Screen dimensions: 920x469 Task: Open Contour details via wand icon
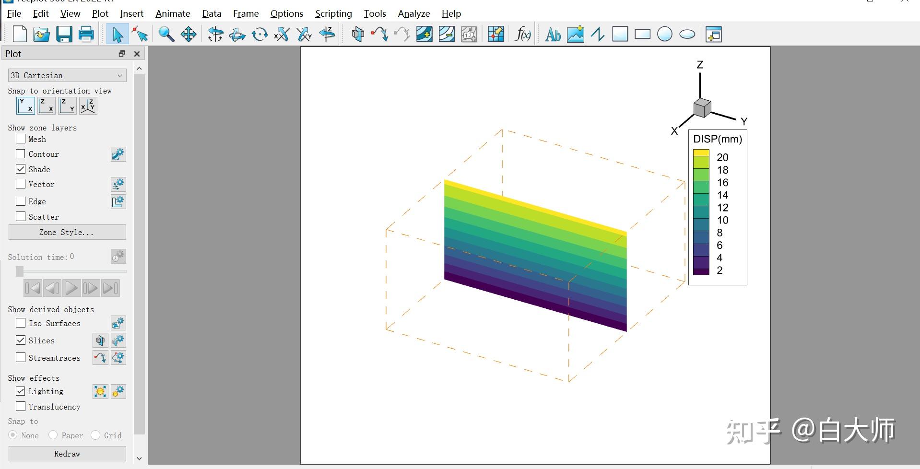coord(118,154)
